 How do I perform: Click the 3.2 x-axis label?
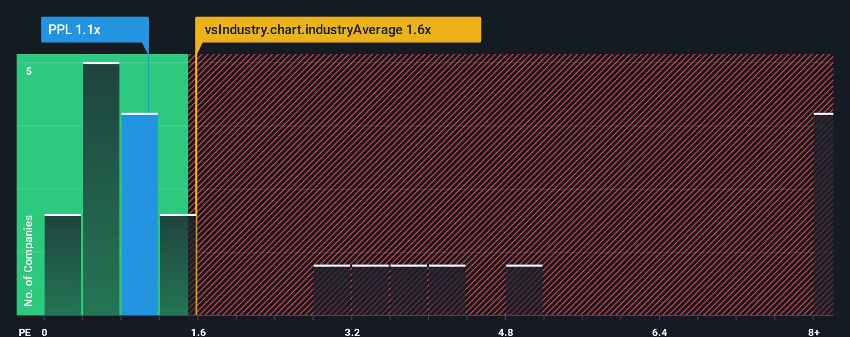point(352,332)
